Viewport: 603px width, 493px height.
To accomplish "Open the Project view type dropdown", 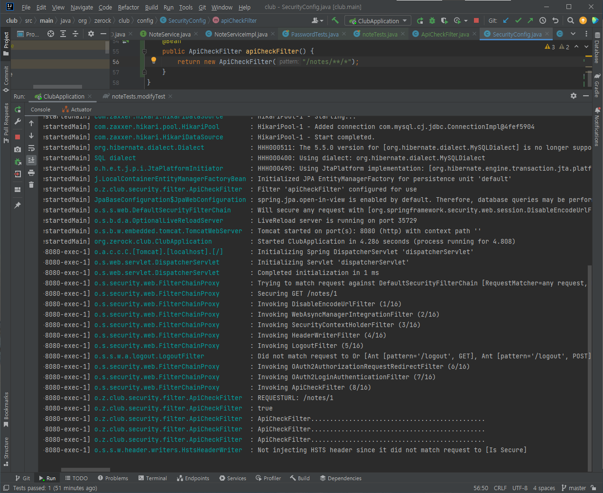I will pos(28,34).
